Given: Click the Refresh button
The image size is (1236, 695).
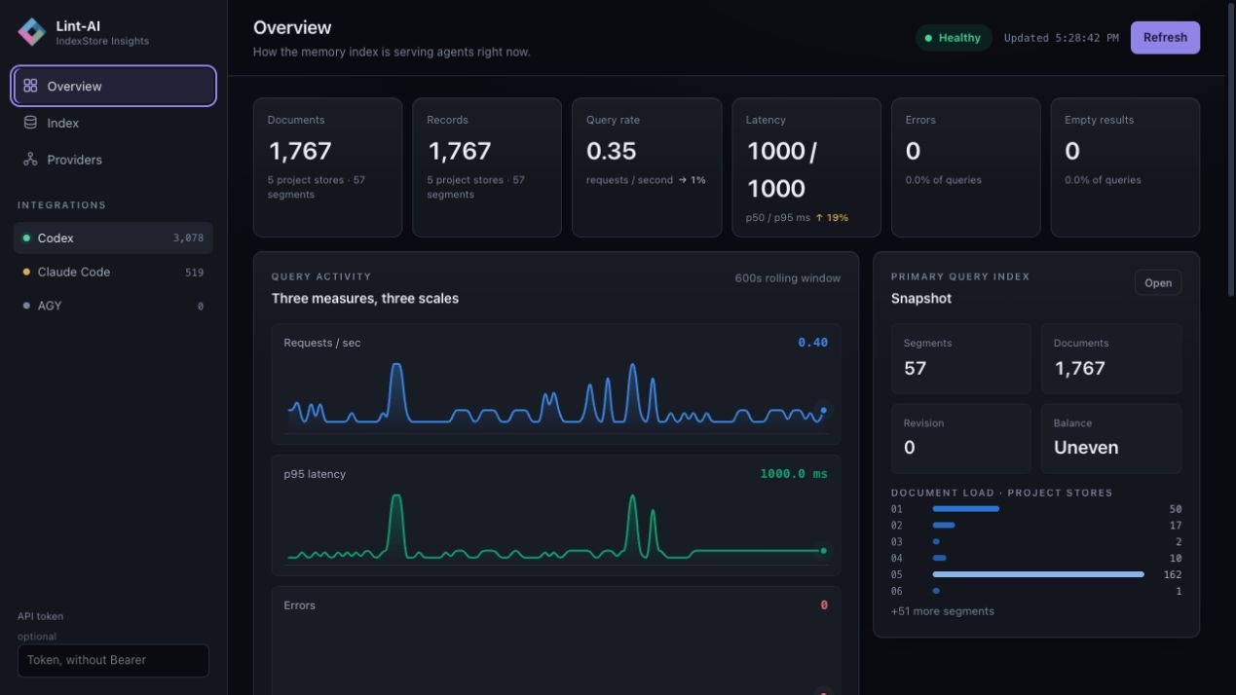Looking at the screenshot, I should (x=1165, y=38).
